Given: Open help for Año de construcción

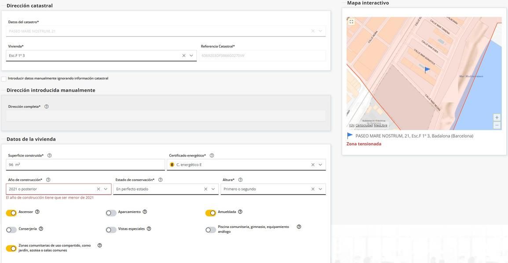Looking at the screenshot, I should click(48, 180).
